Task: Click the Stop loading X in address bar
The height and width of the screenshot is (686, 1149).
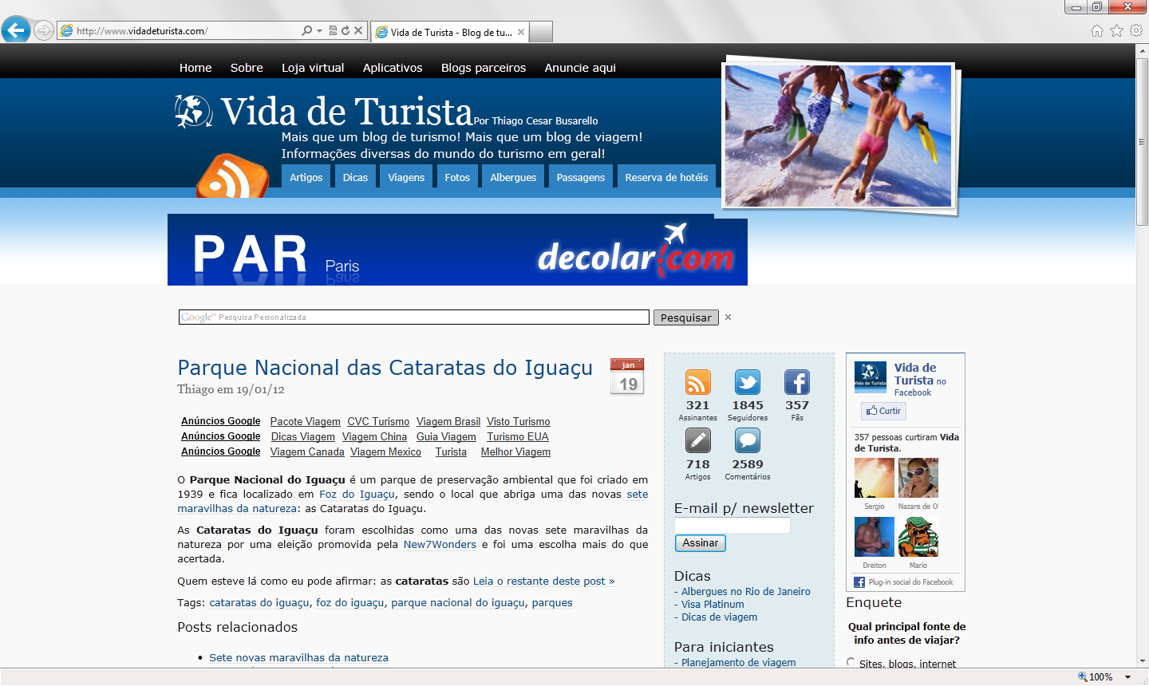Action: 358,30
